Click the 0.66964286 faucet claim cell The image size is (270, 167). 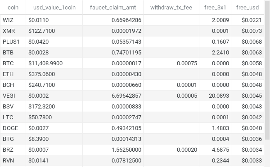click(113, 20)
